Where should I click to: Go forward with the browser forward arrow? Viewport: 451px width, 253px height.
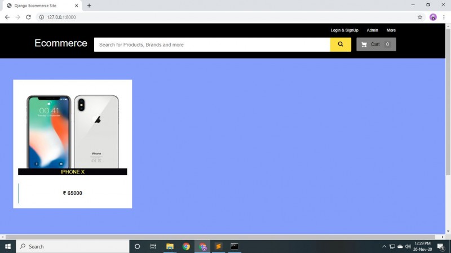point(18,17)
